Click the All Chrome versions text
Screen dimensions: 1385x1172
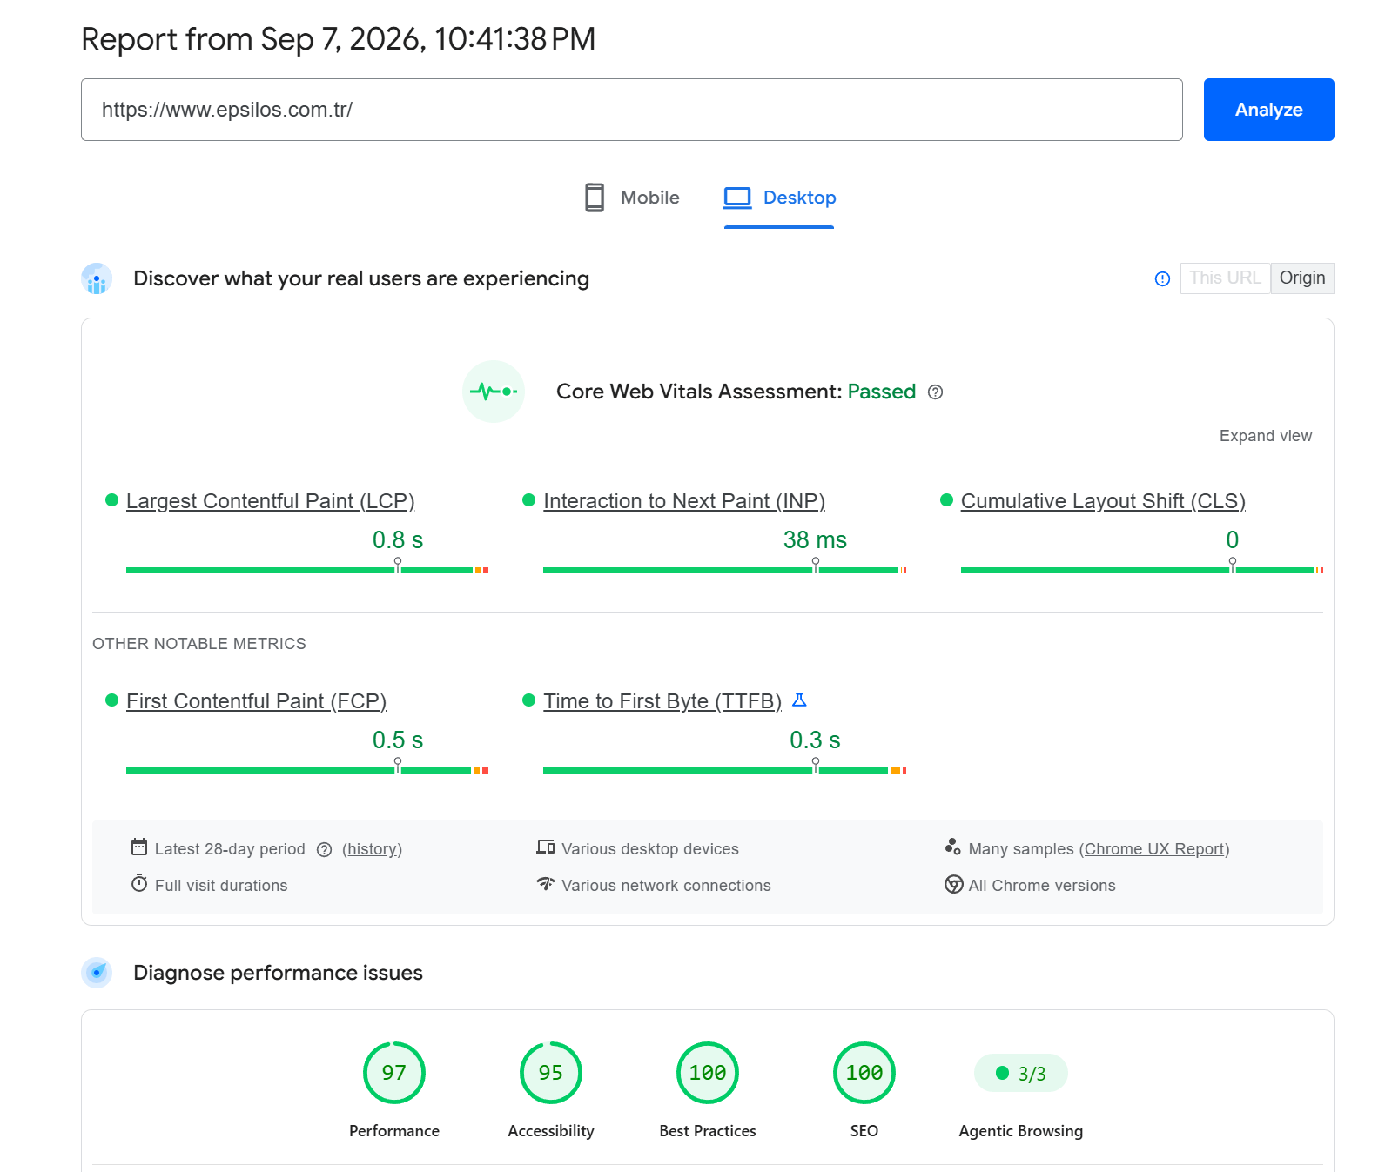click(x=1042, y=886)
